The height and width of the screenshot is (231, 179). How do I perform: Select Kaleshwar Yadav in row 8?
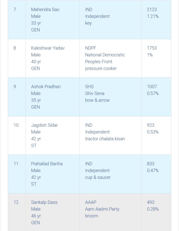[47, 48]
